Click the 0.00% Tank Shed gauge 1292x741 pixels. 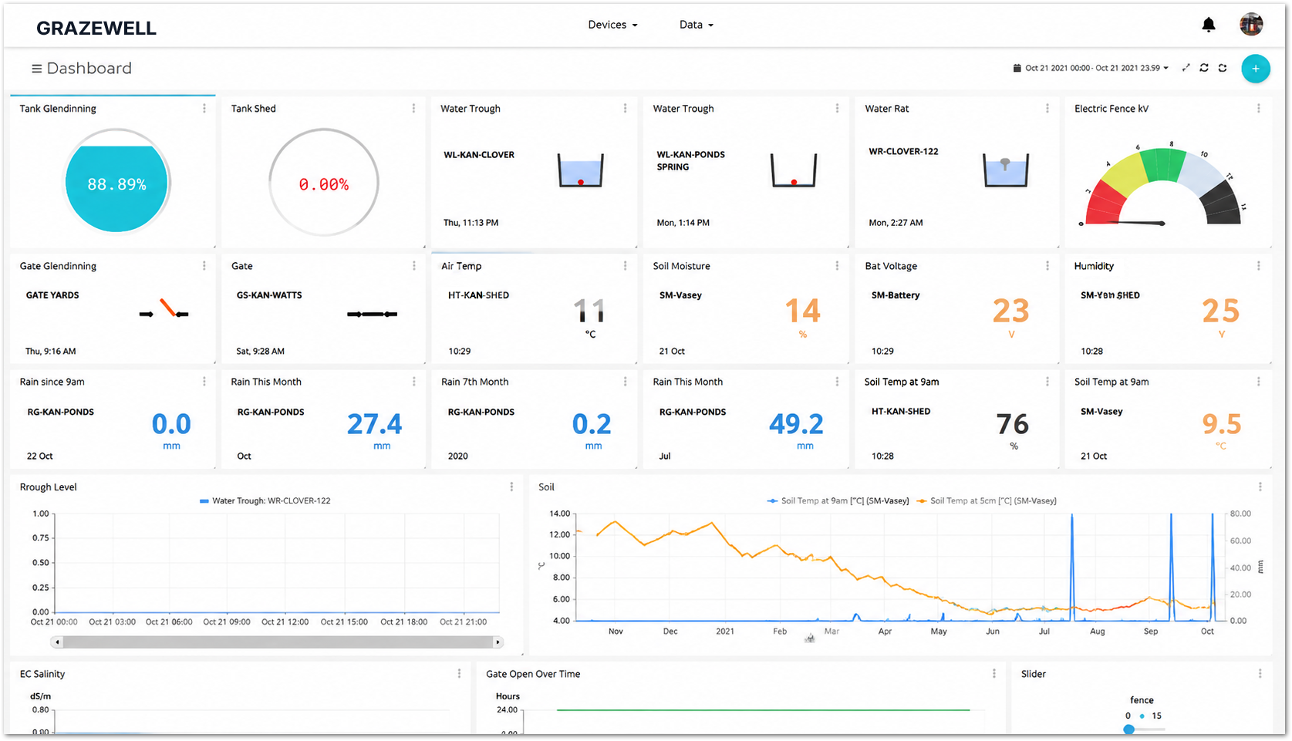(324, 183)
